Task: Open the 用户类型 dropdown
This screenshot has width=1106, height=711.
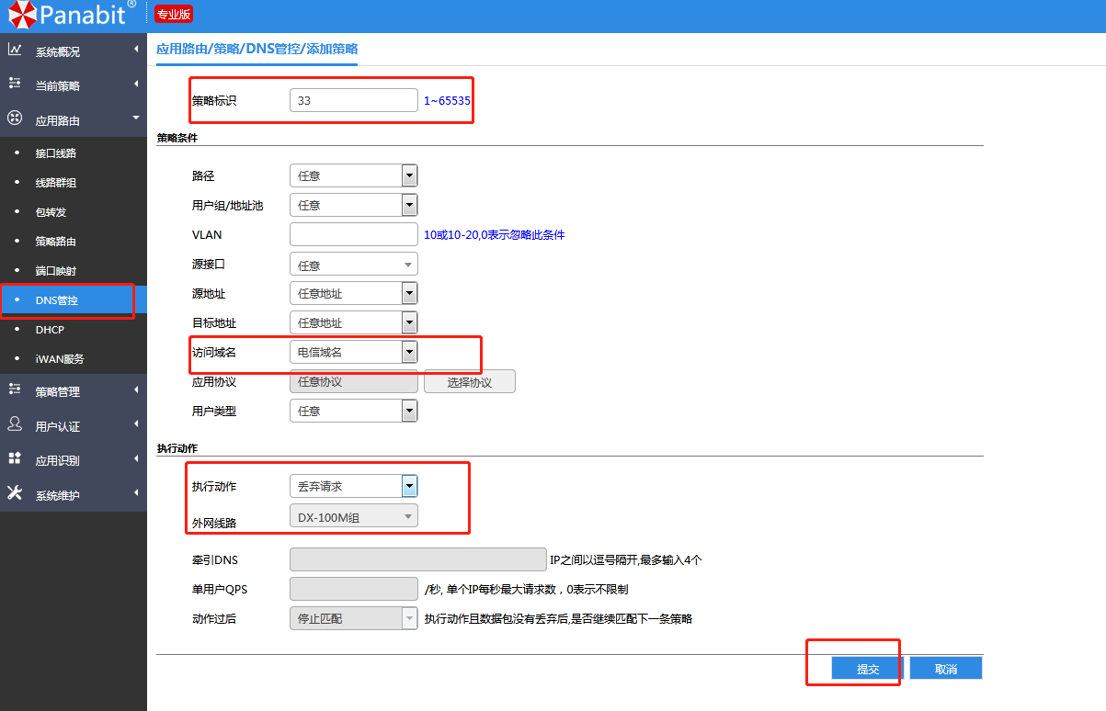Action: [409, 411]
